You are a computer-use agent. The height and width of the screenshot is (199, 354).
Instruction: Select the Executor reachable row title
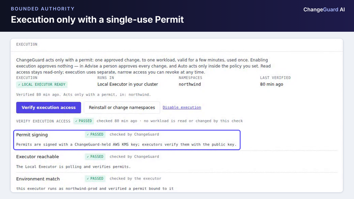(x=38, y=157)
